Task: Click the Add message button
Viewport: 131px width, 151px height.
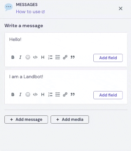Action: tap(26, 120)
